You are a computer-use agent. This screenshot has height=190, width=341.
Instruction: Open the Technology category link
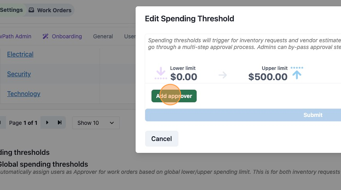pos(24,94)
